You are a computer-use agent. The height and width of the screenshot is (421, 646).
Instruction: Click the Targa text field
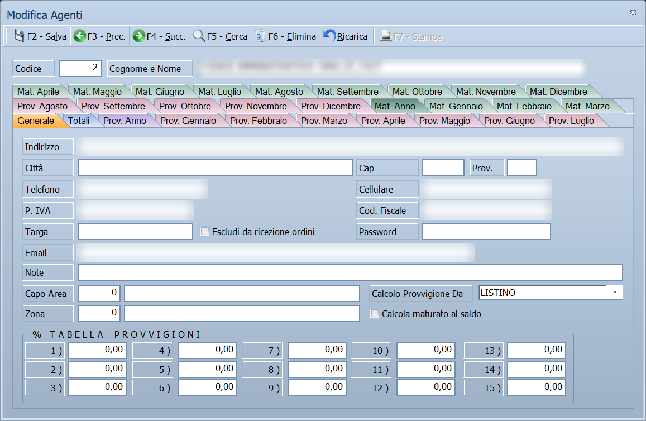135,232
